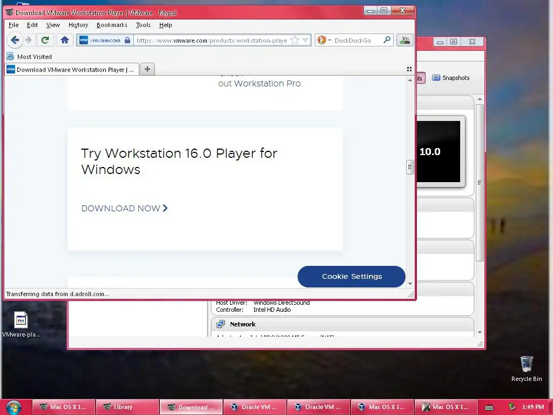Viewport: 553px width, 415px height.
Task: Switch to the Library taskbar window
Action: 127,407
